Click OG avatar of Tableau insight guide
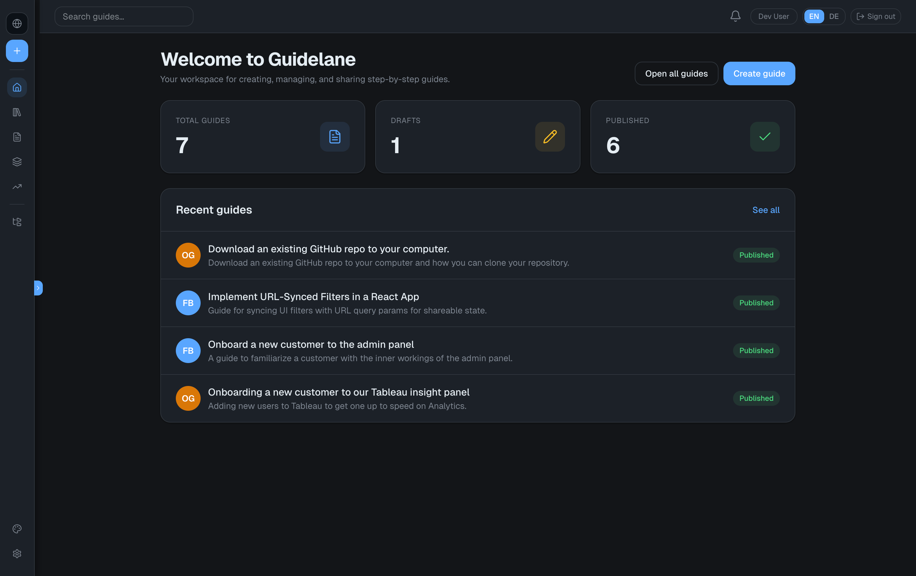The height and width of the screenshot is (576, 916). click(x=188, y=398)
